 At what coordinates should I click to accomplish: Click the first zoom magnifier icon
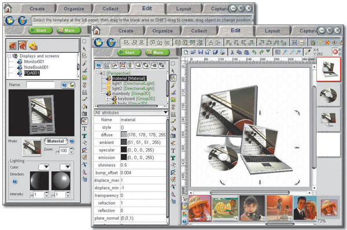285,52
